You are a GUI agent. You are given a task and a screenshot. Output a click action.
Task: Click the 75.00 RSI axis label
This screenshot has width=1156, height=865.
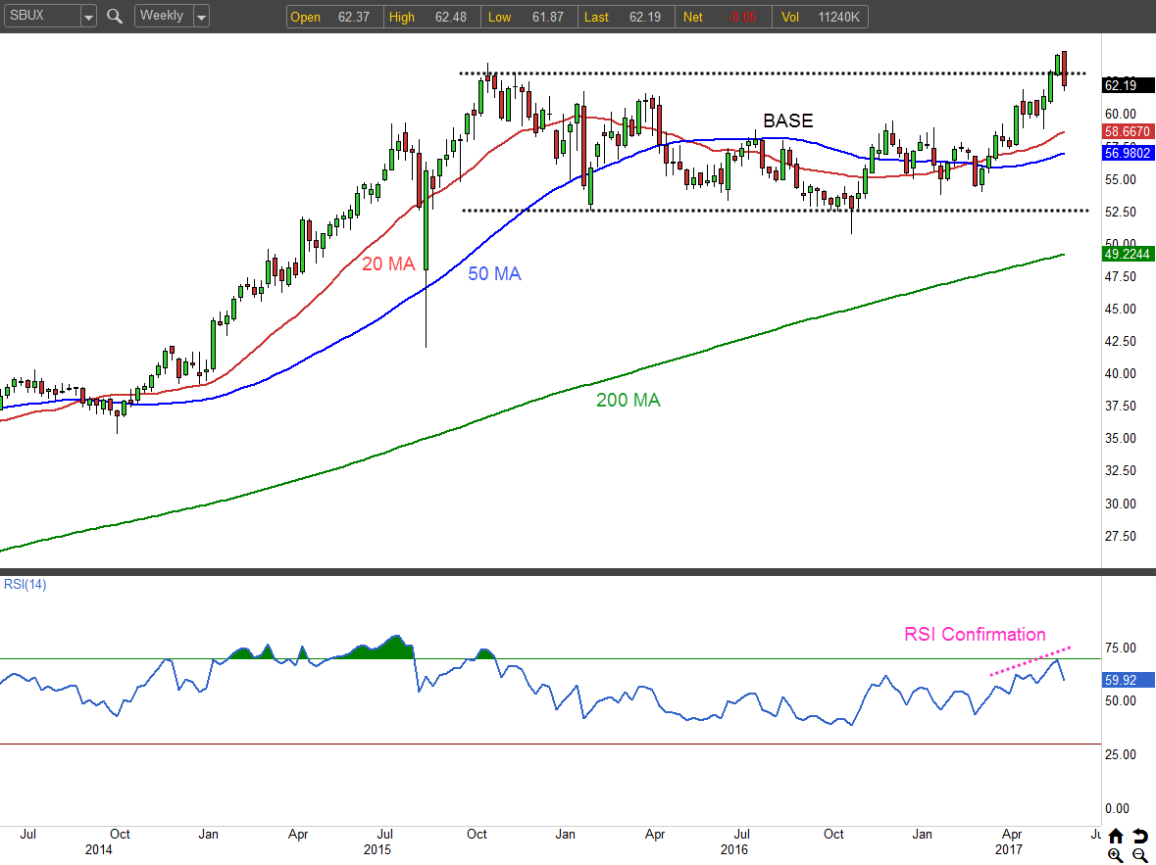(x=1120, y=649)
